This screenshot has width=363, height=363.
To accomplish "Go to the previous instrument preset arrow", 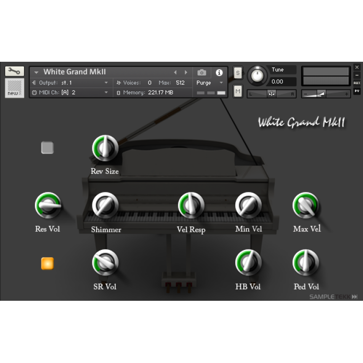I will (175, 73).
